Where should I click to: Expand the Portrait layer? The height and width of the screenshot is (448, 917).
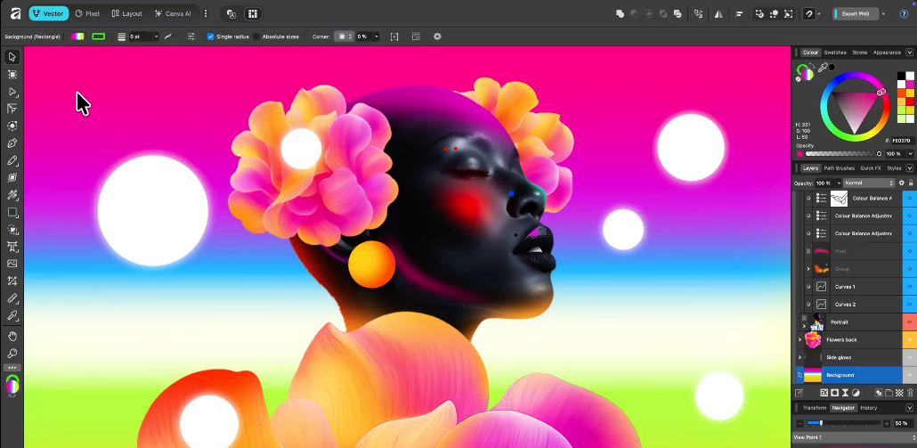coord(804,326)
